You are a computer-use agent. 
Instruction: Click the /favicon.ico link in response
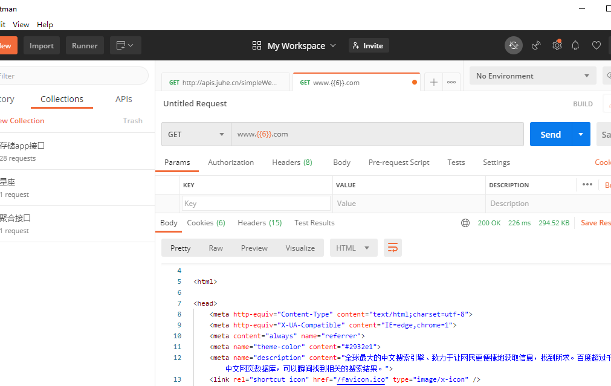coord(361,379)
